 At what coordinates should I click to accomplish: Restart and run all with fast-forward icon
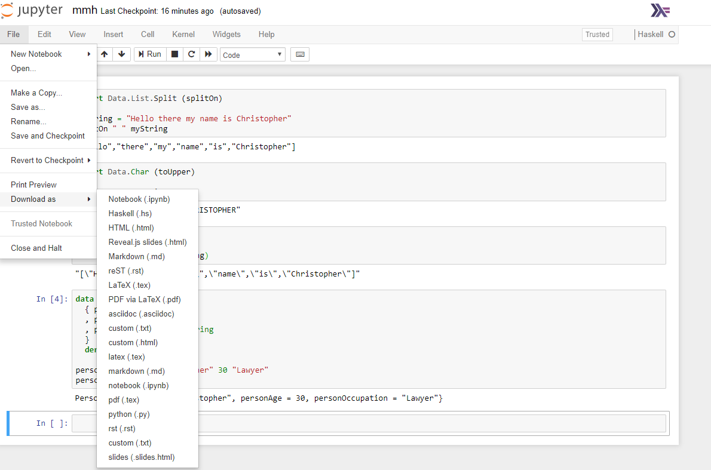(x=208, y=54)
